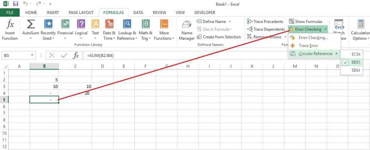Screen dimensions: 370x150
Task: Select column B header
Action: tap(44, 66)
